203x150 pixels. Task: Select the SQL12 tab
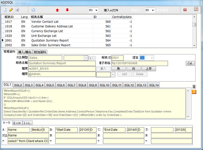[129, 85]
